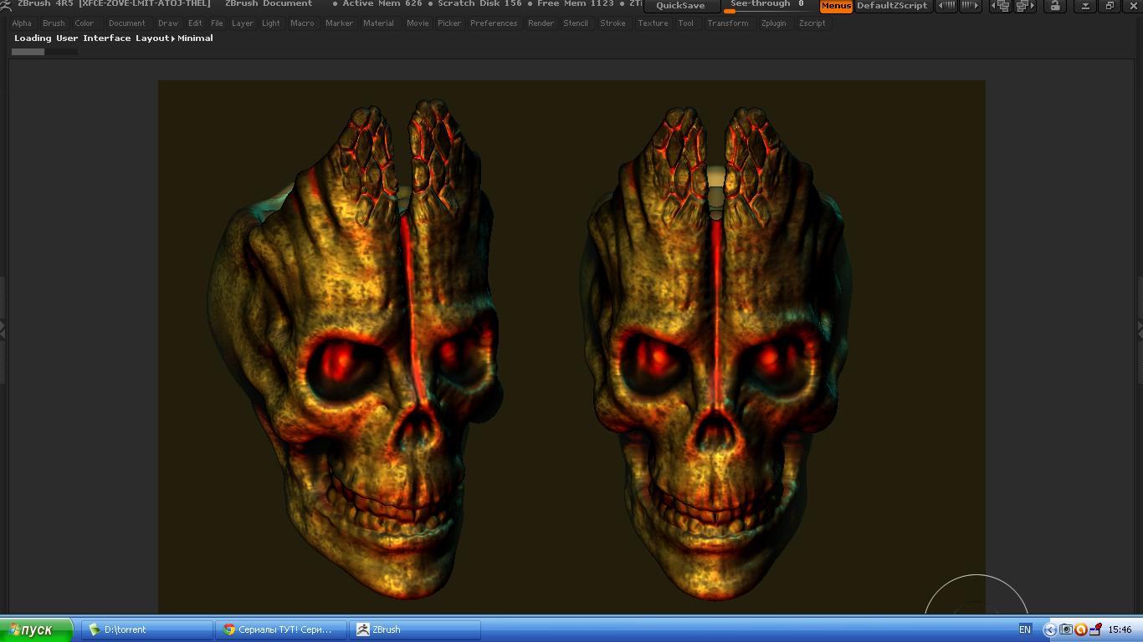
Task: Open the Render menu
Action: [541, 23]
